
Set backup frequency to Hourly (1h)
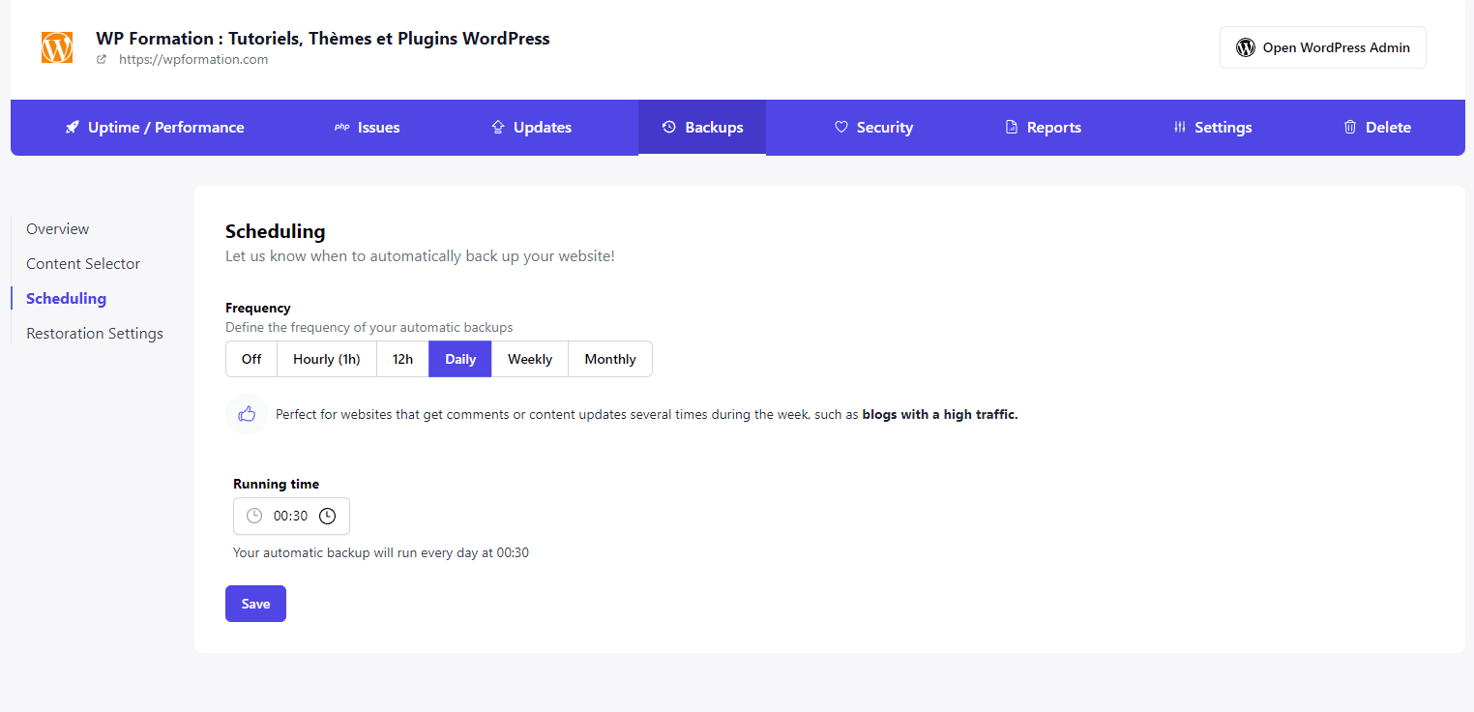[x=327, y=359]
